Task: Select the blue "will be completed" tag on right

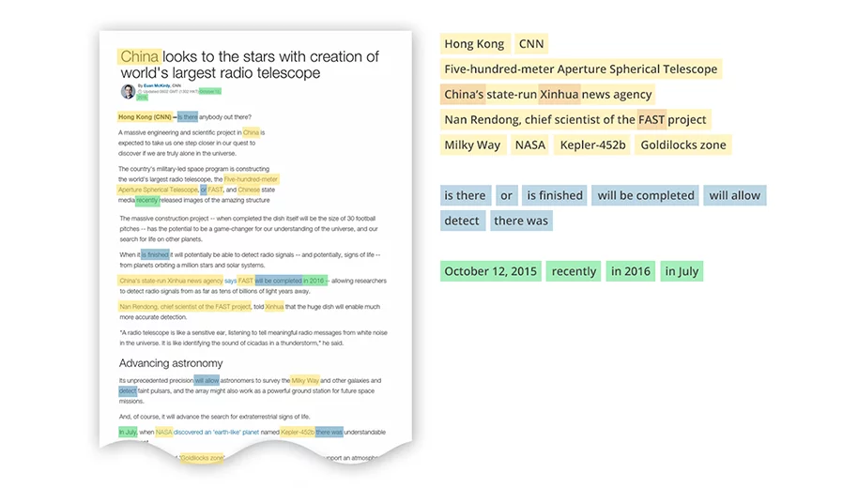Action: click(646, 195)
